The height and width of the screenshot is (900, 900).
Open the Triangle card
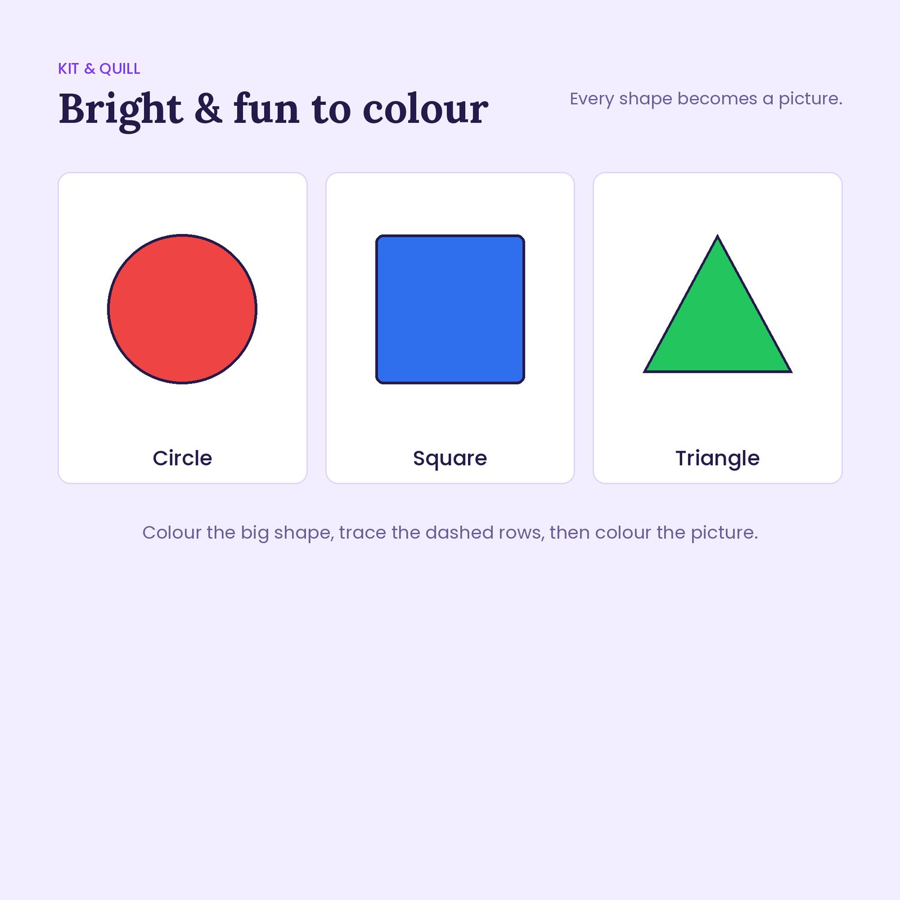pyautogui.click(x=718, y=328)
